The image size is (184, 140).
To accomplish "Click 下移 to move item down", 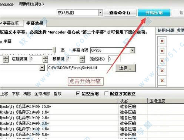I will pos(16,94).
